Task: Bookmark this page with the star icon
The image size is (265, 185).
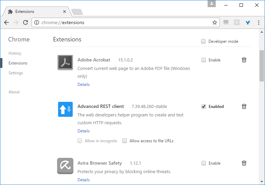Action: pyautogui.click(x=215, y=22)
